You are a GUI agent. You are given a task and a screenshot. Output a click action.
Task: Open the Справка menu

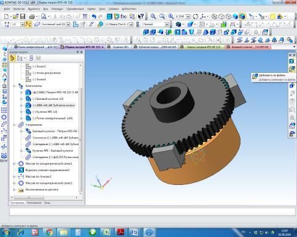(x=114, y=9)
